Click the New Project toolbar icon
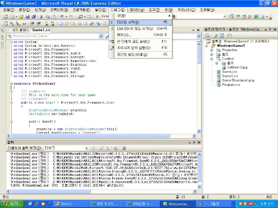This screenshot has width=278, height=208. tap(6, 16)
